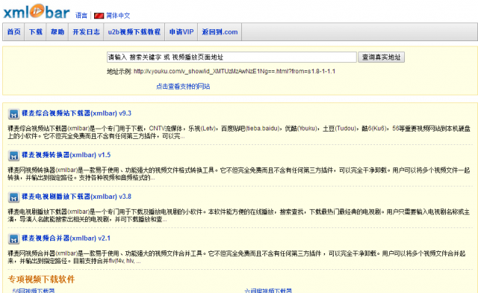
Task: Open the 点击查看支持的网站 link
Action: pyautogui.click(x=183, y=87)
